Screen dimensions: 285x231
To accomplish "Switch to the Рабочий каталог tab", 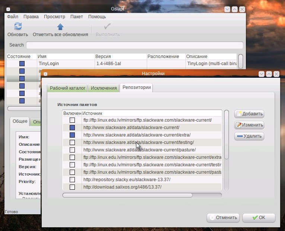I will 67,88.
